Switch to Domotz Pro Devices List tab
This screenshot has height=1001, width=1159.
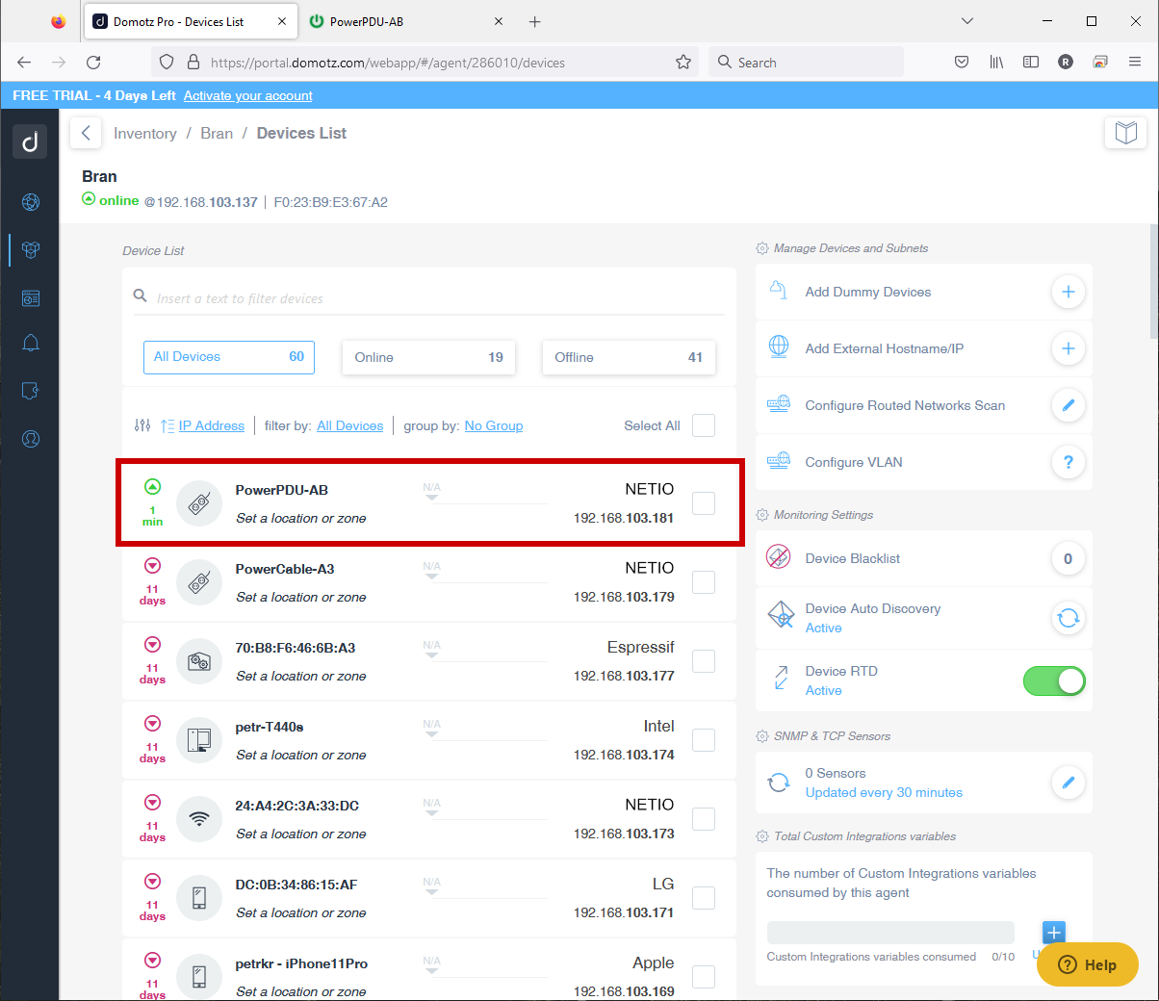tap(191, 21)
